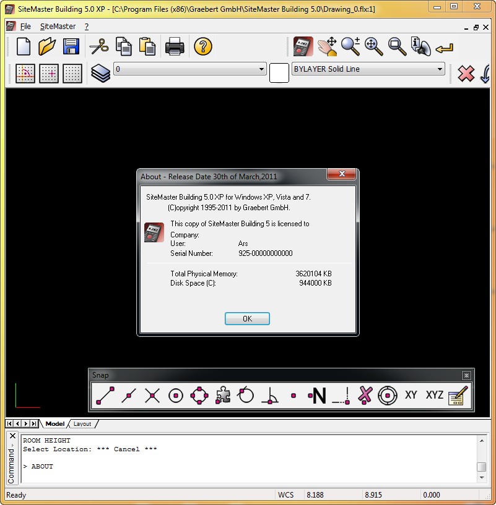Toggle the plain dotted grid icon
Screen dimensions: 496x505
pyautogui.click(x=72, y=74)
